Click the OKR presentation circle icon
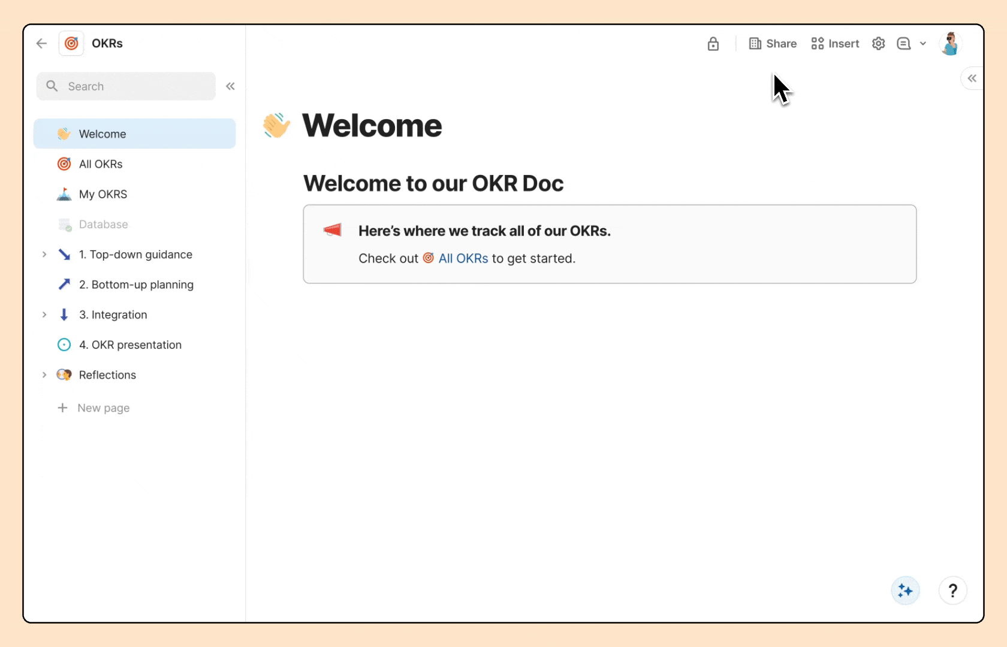The height and width of the screenshot is (647, 1007). (x=64, y=344)
